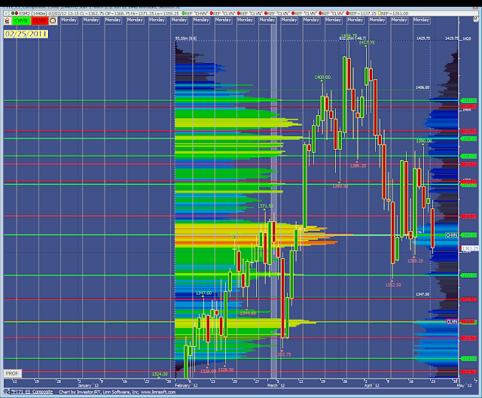Click the January '12 time axis label
This screenshot has height=398, width=482.
pyautogui.click(x=88, y=385)
